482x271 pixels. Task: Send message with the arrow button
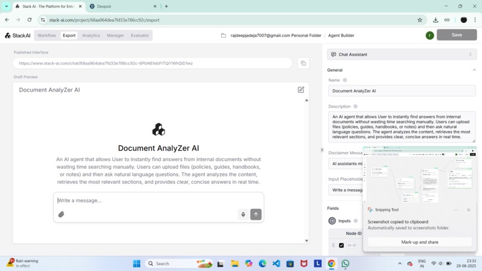point(256,214)
